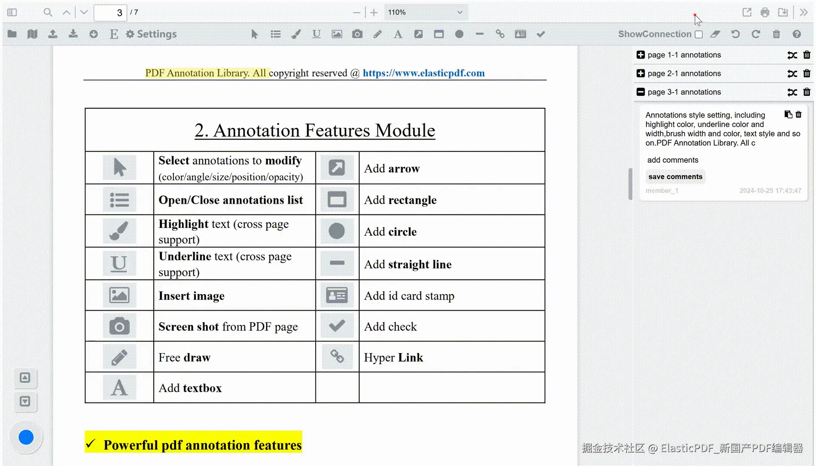Collapse page 3-1 annotations group

(640, 92)
